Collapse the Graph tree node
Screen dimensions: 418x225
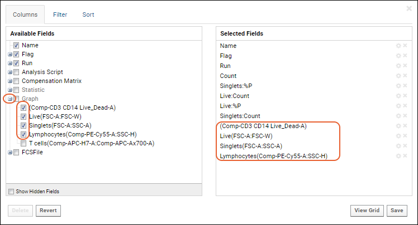click(10, 99)
